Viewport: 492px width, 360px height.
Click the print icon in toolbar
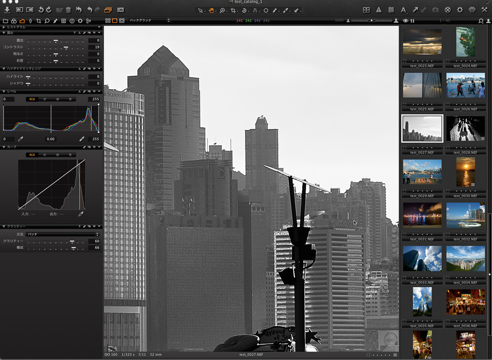click(x=472, y=10)
